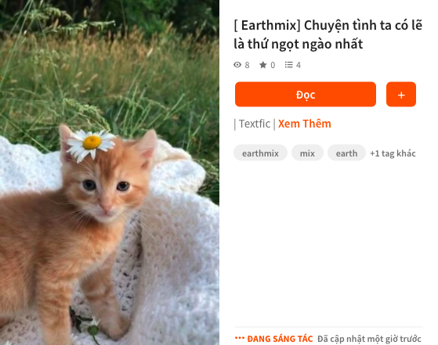Open the kitten cover image
This screenshot has width=438, height=345.
(x=110, y=172)
